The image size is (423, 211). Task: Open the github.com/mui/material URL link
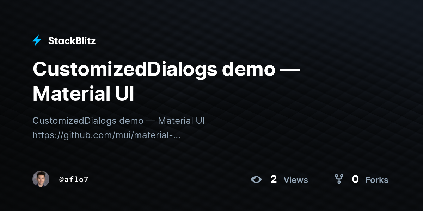coord(106,135)
